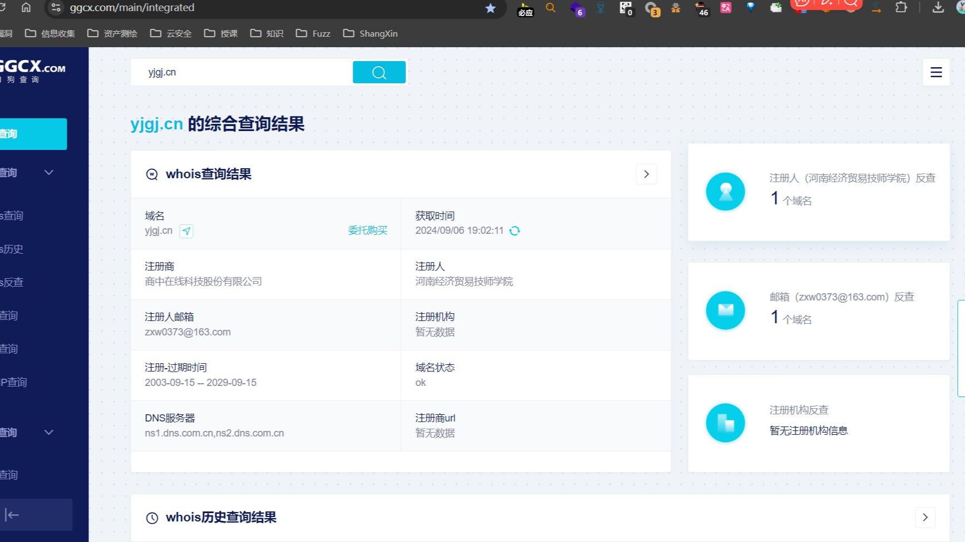The height and width of the screenshot is (542, 965).
Task: Click the whois历史查询结果 clock icon
Action: 152,518
